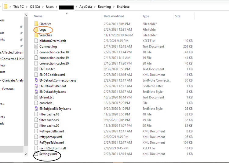Expand the chevron after AppData in path

(x=95, y=7)
